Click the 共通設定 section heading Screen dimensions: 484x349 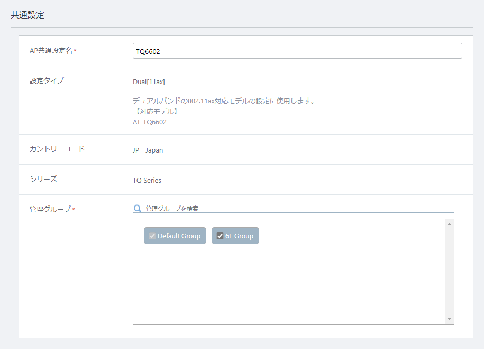(28, 15)
